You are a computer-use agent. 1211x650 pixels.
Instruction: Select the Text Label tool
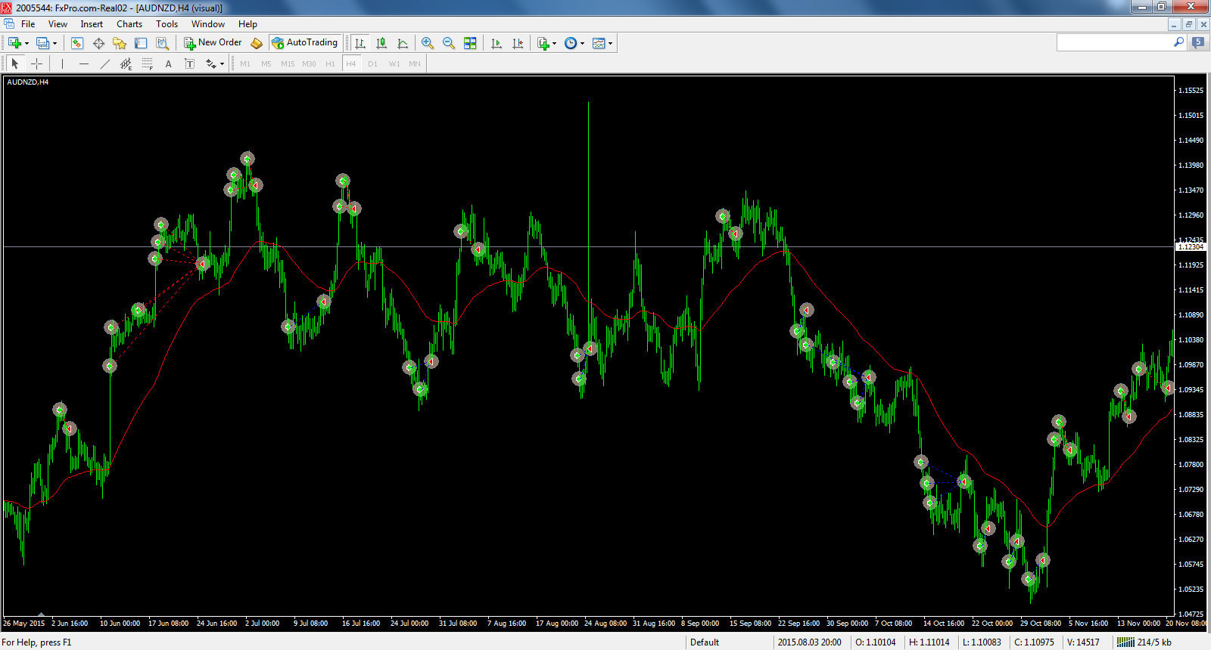[189, 63]
